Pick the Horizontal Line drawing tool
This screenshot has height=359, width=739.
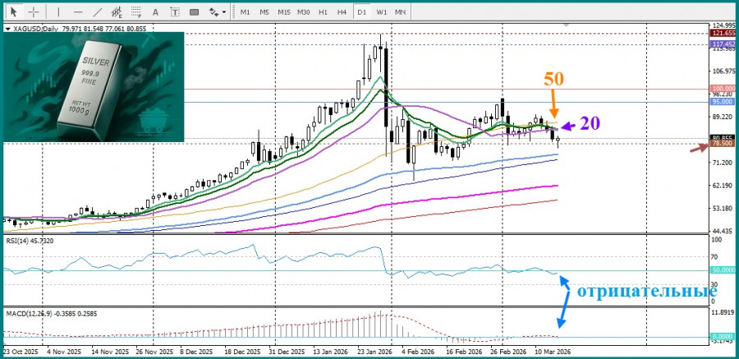point(78,12)
